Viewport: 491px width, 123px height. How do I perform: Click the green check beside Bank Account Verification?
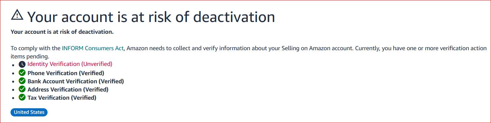click(22, 81)
